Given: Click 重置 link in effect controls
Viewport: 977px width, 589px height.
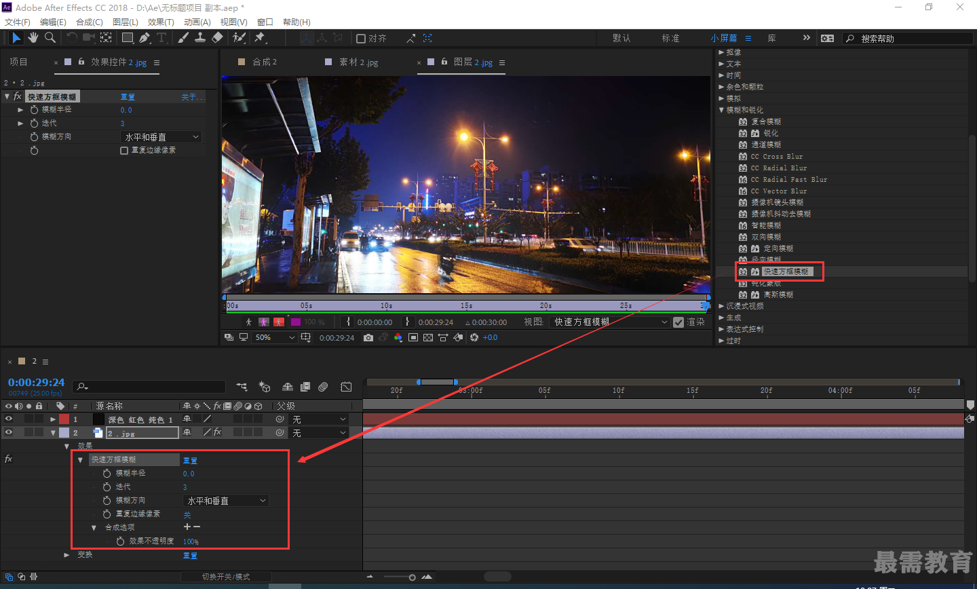Looking at the screenshot, I should pos(128,97).
